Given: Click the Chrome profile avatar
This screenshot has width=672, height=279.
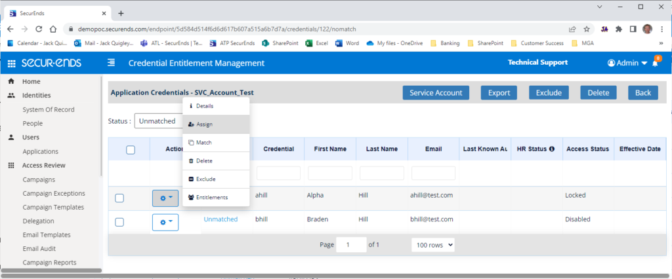Looking at the screenshot, I should [x=647, y=29].
